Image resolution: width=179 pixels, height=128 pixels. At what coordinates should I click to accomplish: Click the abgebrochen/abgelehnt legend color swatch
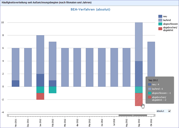(160, 29)
